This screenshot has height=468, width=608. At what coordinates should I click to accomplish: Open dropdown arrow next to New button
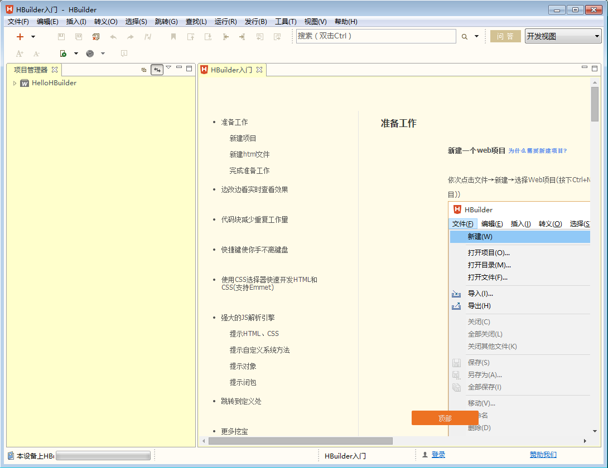(33, 37)
